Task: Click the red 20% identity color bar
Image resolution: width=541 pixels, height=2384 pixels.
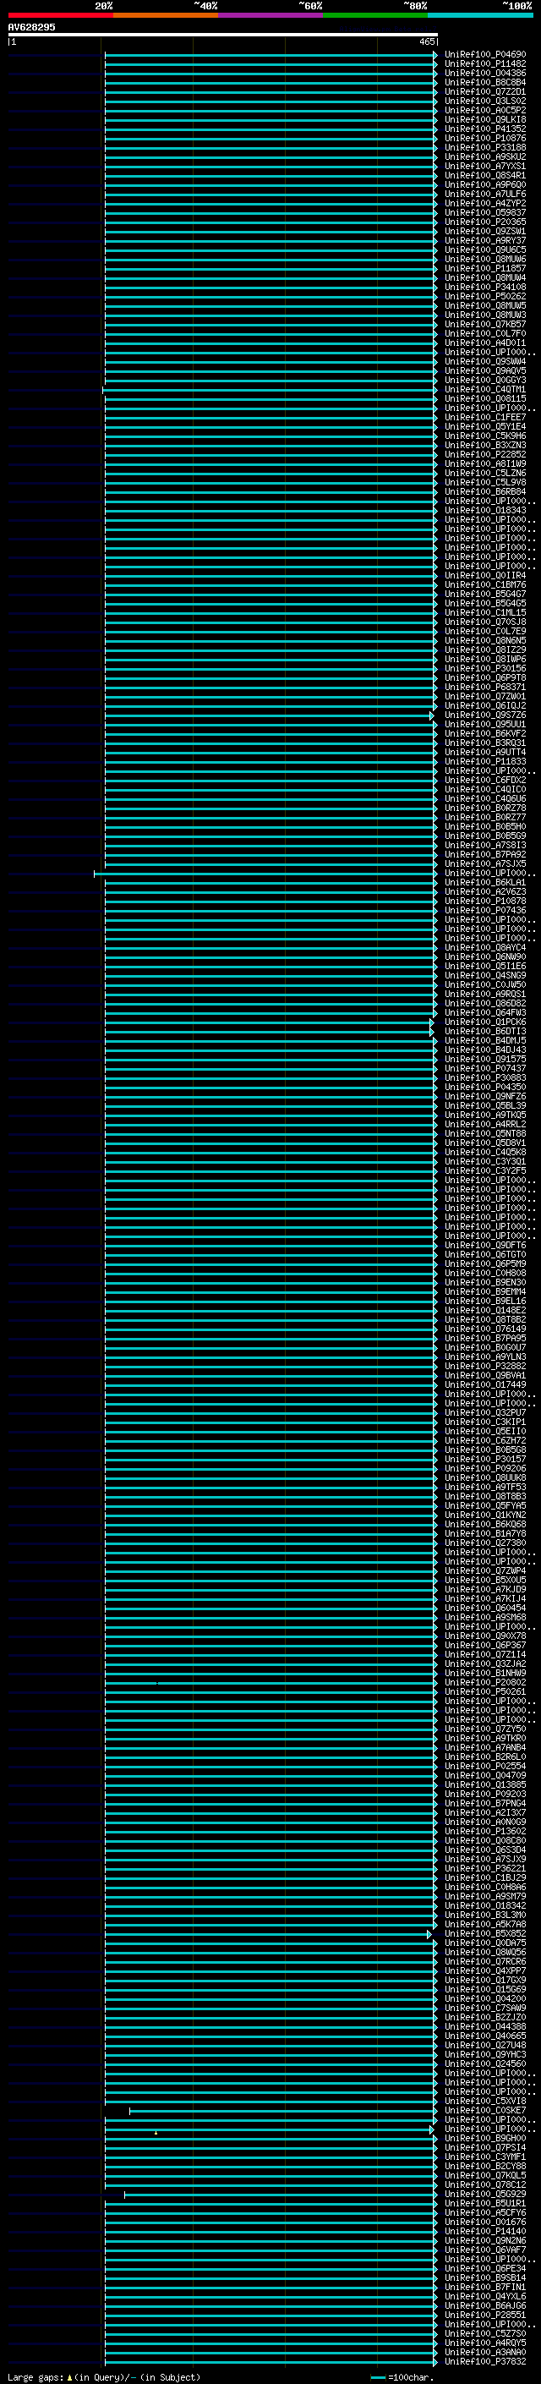Action: click(x=60, y=15)
